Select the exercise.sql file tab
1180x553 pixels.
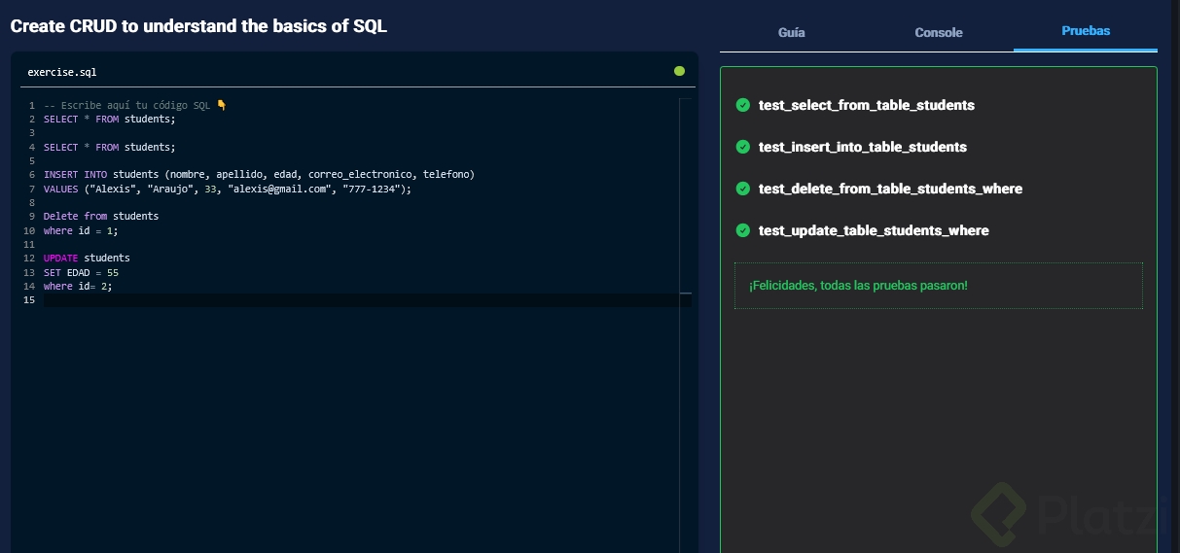[62, 72]
